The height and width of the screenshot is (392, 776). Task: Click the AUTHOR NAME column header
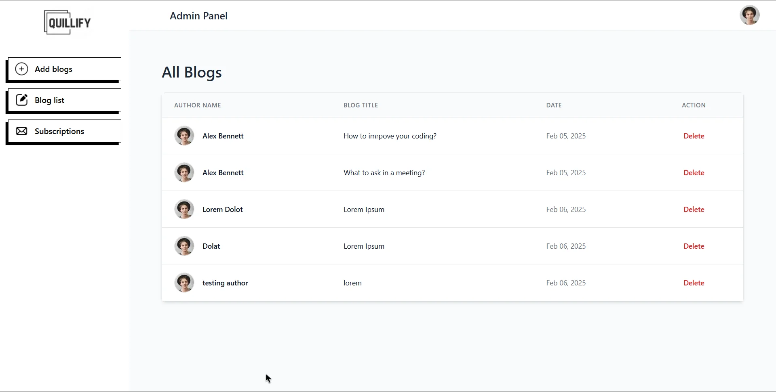(x=197, y=105)
